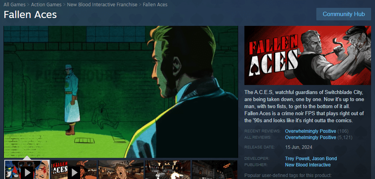Select the fifth dark screenshot thumbnail
The image size is (375, 179).
coord(214,170)
